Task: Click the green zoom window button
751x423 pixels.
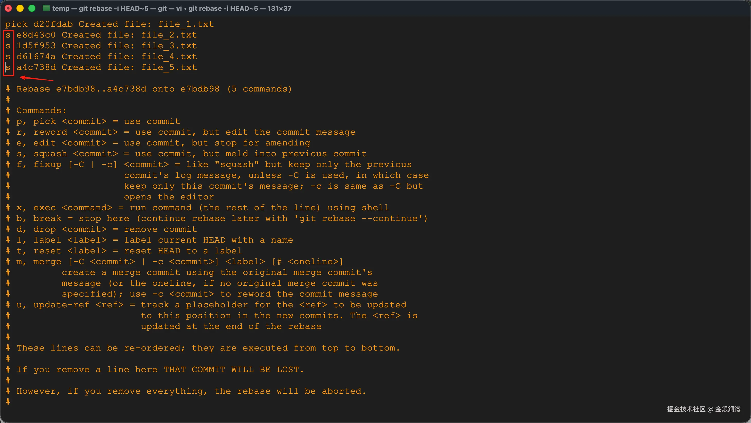Action: click(32, 8)
